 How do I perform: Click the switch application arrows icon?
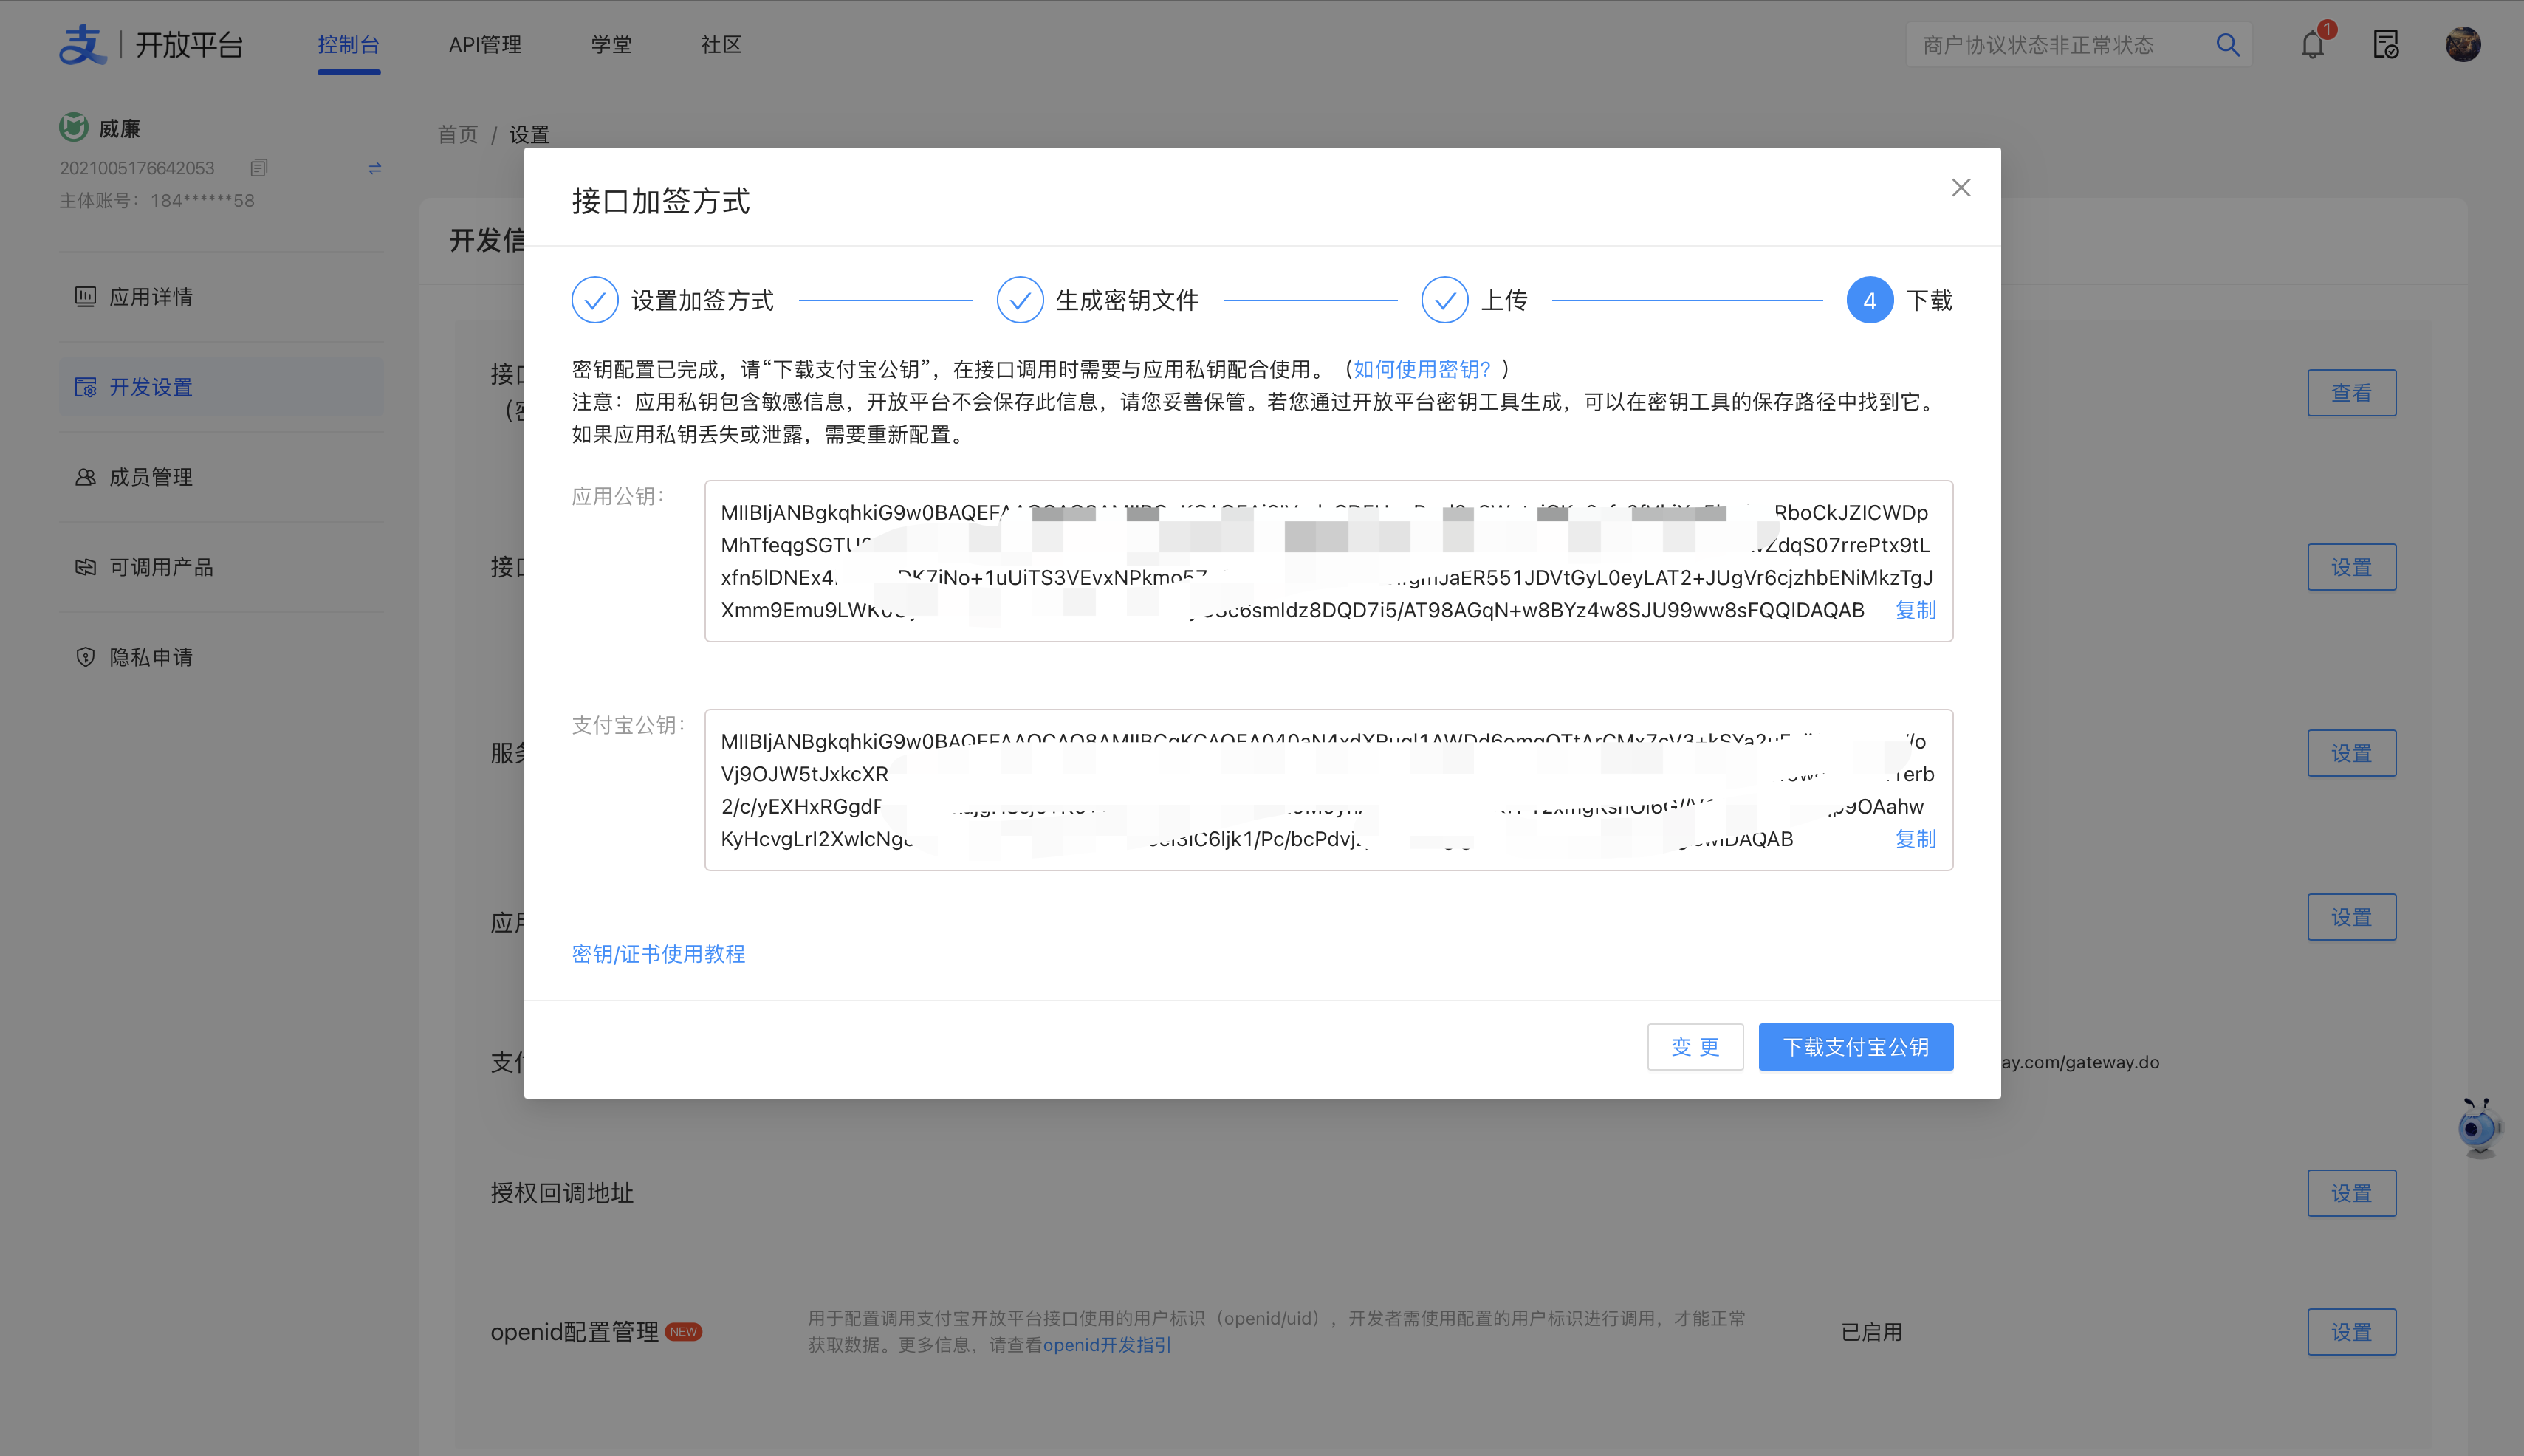(375, 168)
